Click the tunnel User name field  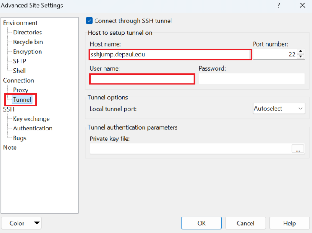click(142, 79)
